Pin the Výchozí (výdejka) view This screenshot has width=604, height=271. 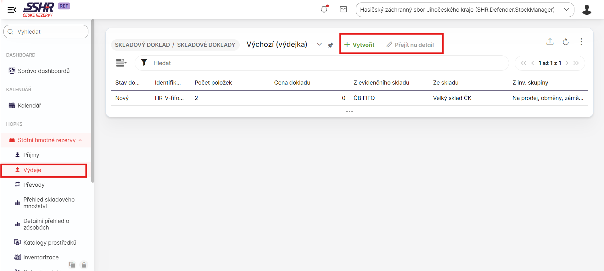tap(330, 45)
